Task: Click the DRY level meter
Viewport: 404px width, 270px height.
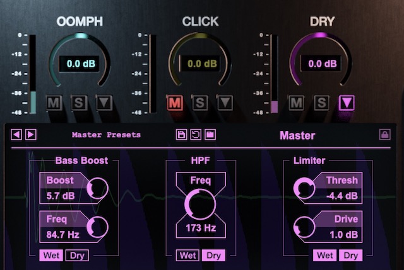Action: 274,74
